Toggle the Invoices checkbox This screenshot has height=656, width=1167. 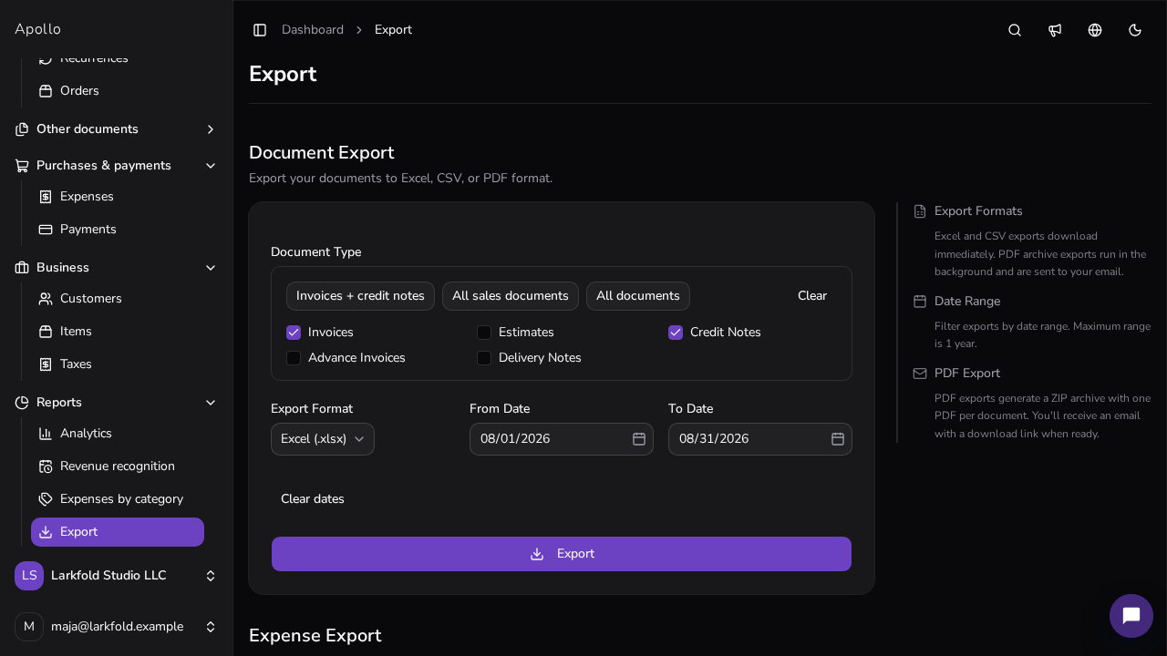tap(294, 333)
